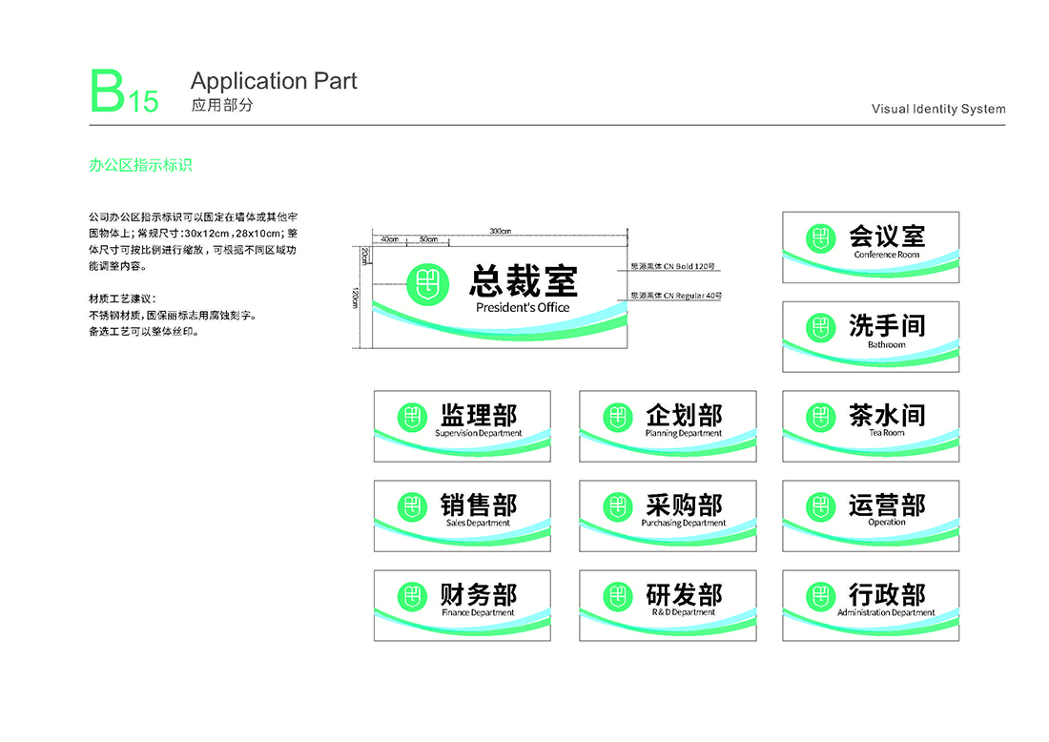The image size is (1049, 742).
Task: Click the logo on the Purchasing Department sign
Action: [x=618, y=506]
